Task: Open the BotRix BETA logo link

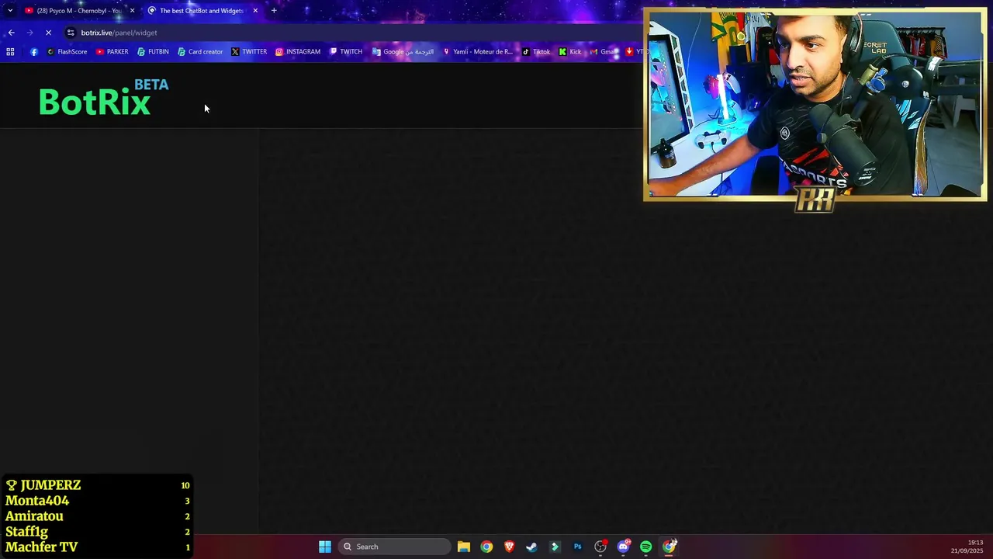Action: pyautogui.click(x=104, y=98)
